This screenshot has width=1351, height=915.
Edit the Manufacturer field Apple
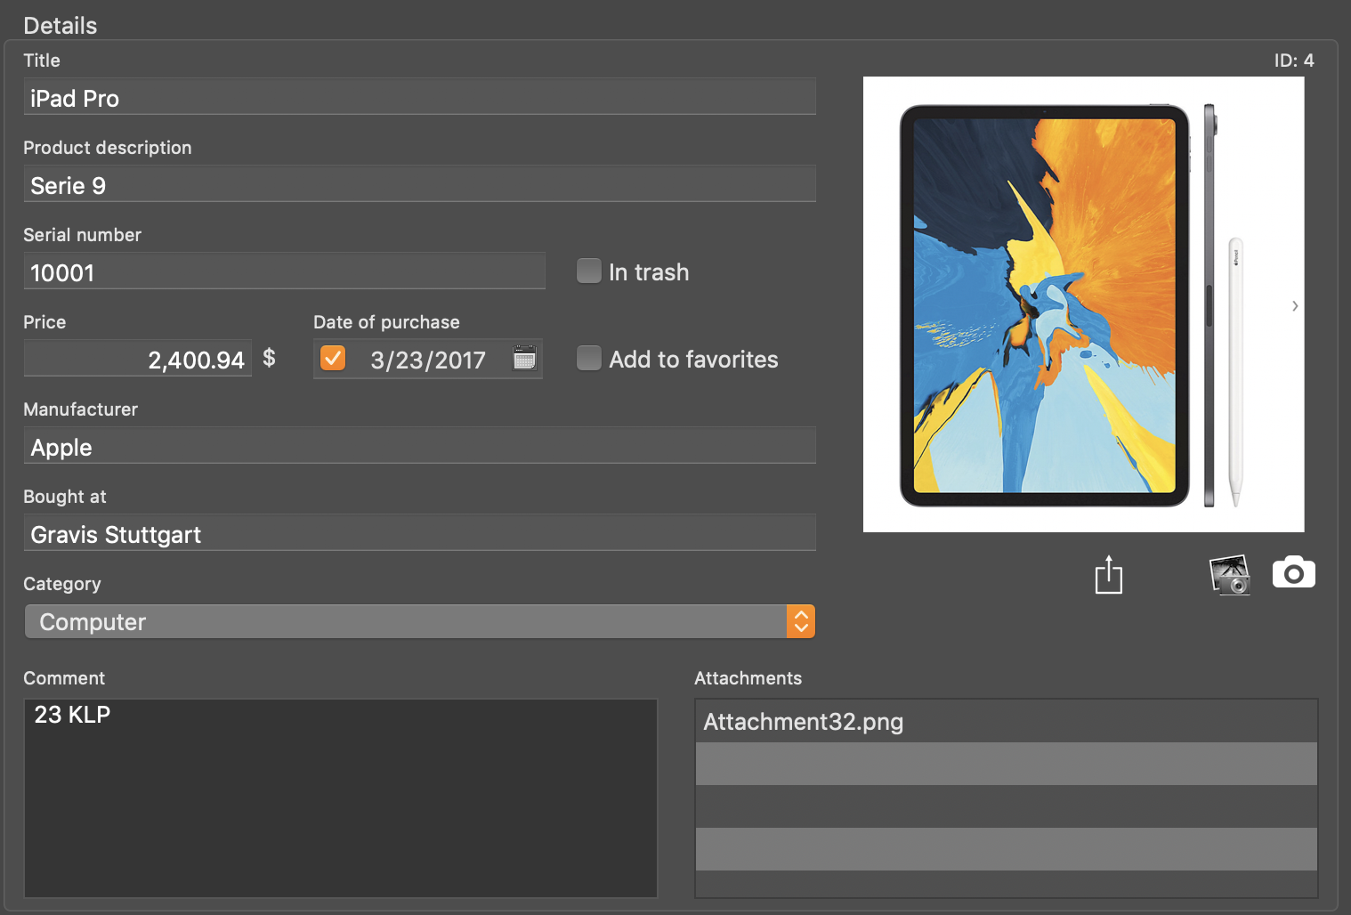[420, 445]
